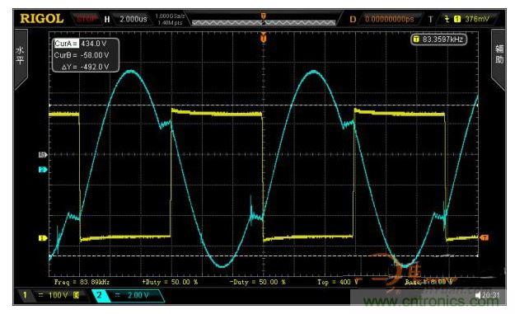Viewport: 515px width, 314px height.
Task: Click the yellow channel 1 ground marker
Action: [x=43, y=238]
